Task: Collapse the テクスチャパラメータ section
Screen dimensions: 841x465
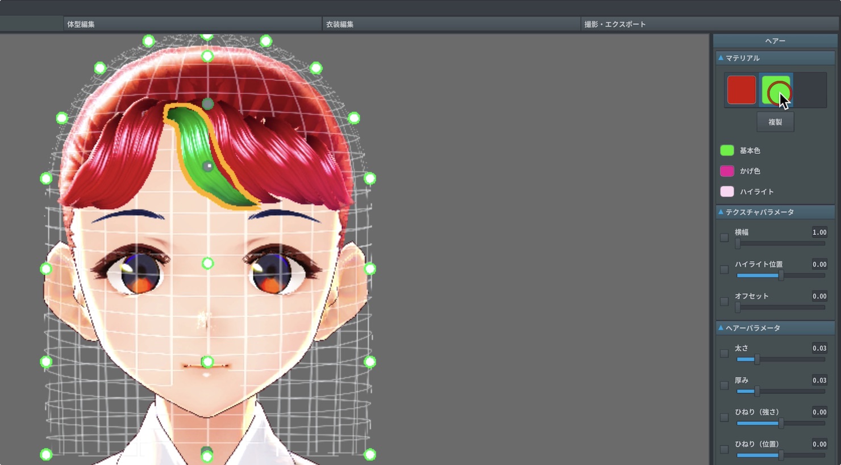Action: pyautogui.click(x=721, y=212)
